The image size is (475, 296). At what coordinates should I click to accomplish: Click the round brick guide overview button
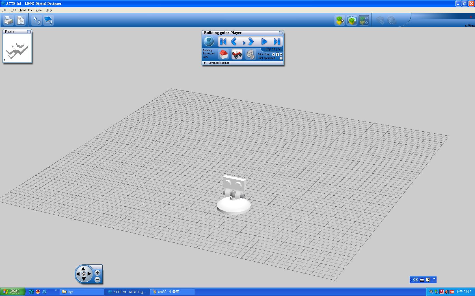(209, 42)
